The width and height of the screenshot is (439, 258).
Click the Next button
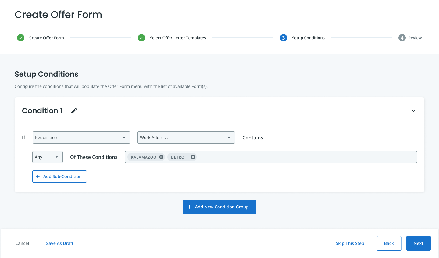tap(418, 243)
